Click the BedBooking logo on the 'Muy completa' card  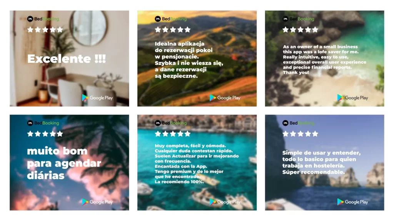coord(170,123)
